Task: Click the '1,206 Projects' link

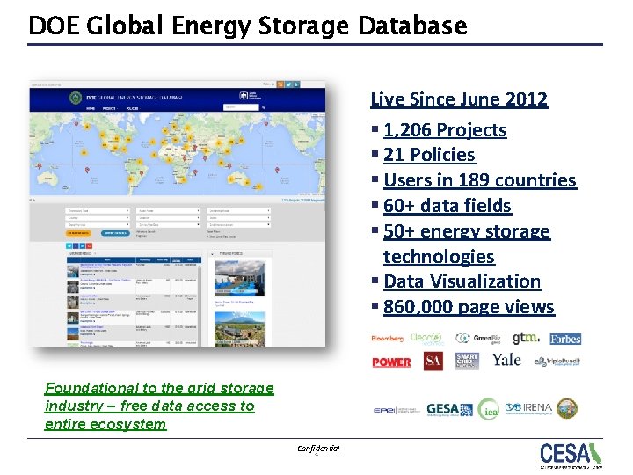Action: [445, 130]
